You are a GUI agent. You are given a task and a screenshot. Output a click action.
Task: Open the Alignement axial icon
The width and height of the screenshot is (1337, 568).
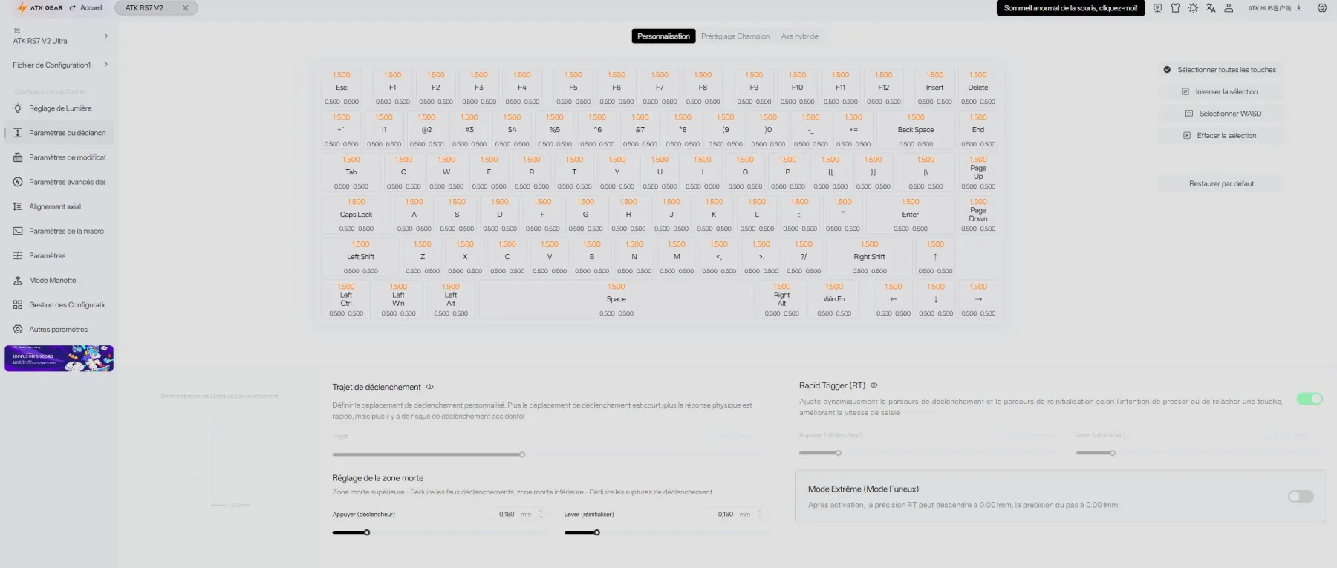click(18, 206)
